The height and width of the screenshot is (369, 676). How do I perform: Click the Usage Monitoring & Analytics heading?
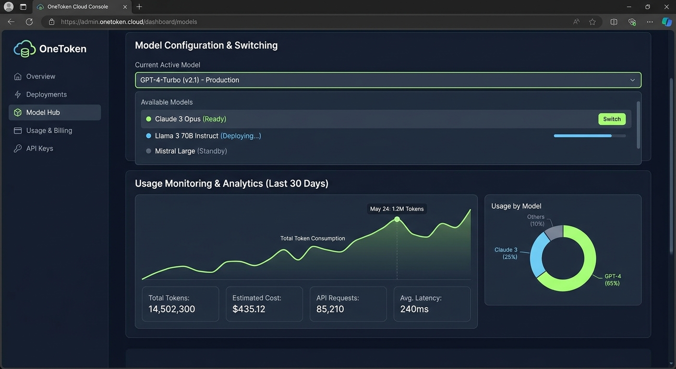pyautogui.click(x=232, y=184)
